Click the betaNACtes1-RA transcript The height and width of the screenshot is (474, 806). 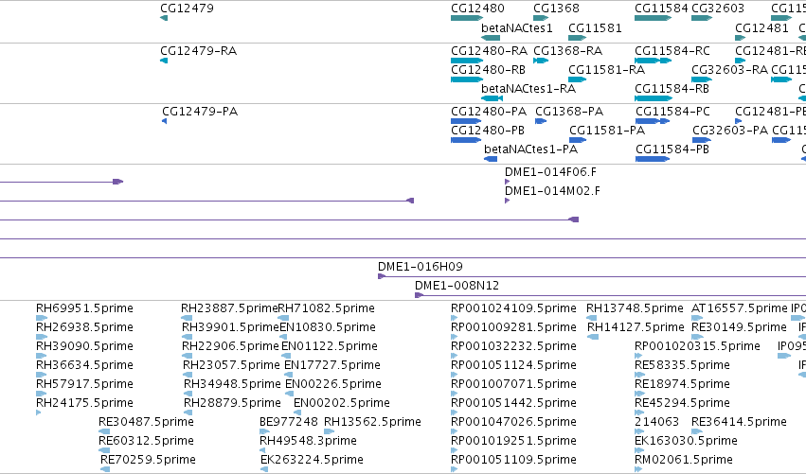click(528, 89)
